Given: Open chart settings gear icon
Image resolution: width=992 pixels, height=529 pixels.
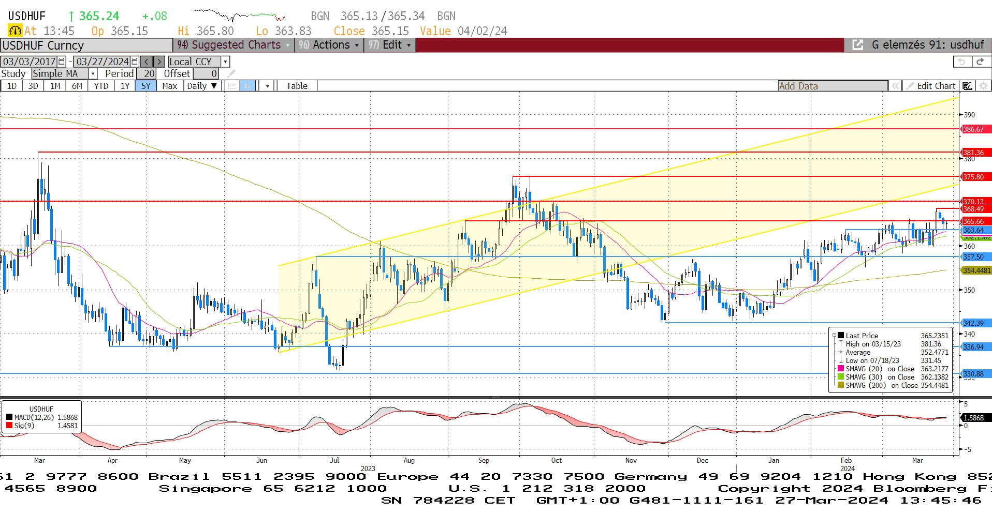Looking at the screenshot, I should [983, 86].
